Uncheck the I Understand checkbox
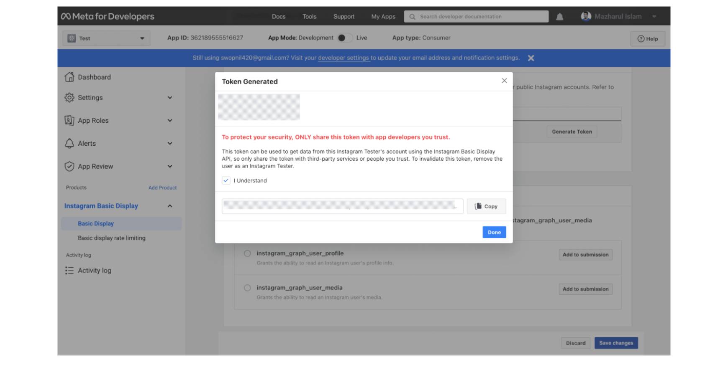Viewport: 728px width, 367px height. point(226,180)
